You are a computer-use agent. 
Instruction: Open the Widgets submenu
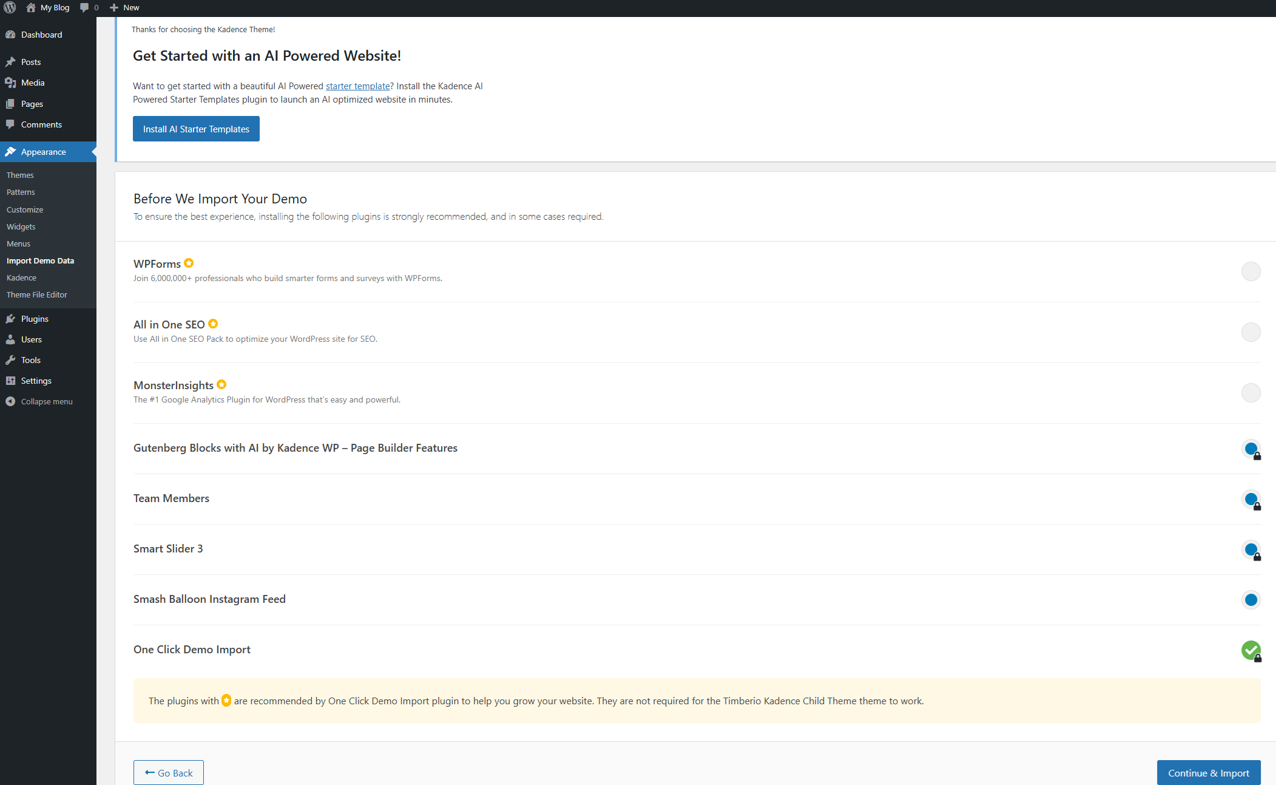[x=21, y=226]
